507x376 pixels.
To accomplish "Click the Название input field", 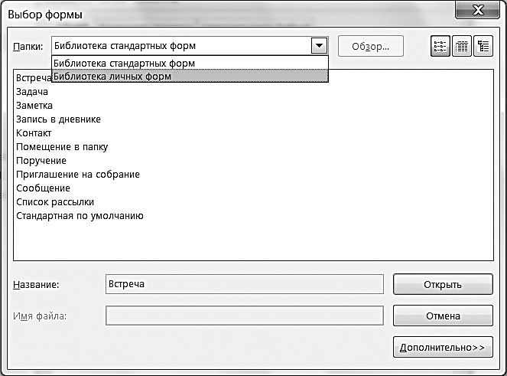I will pyautogui.click(x=245, y=284).
